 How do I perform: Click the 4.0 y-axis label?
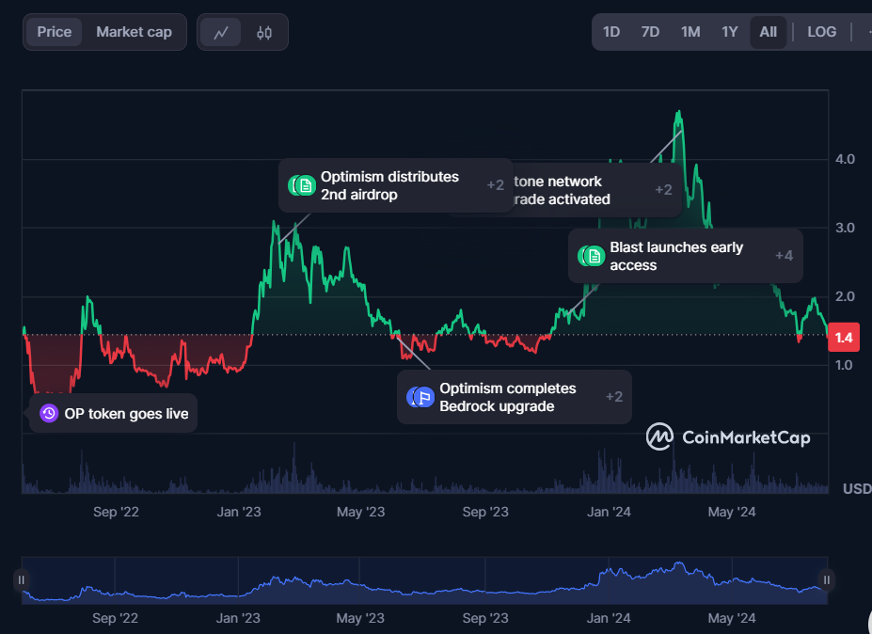pos(845,160)
